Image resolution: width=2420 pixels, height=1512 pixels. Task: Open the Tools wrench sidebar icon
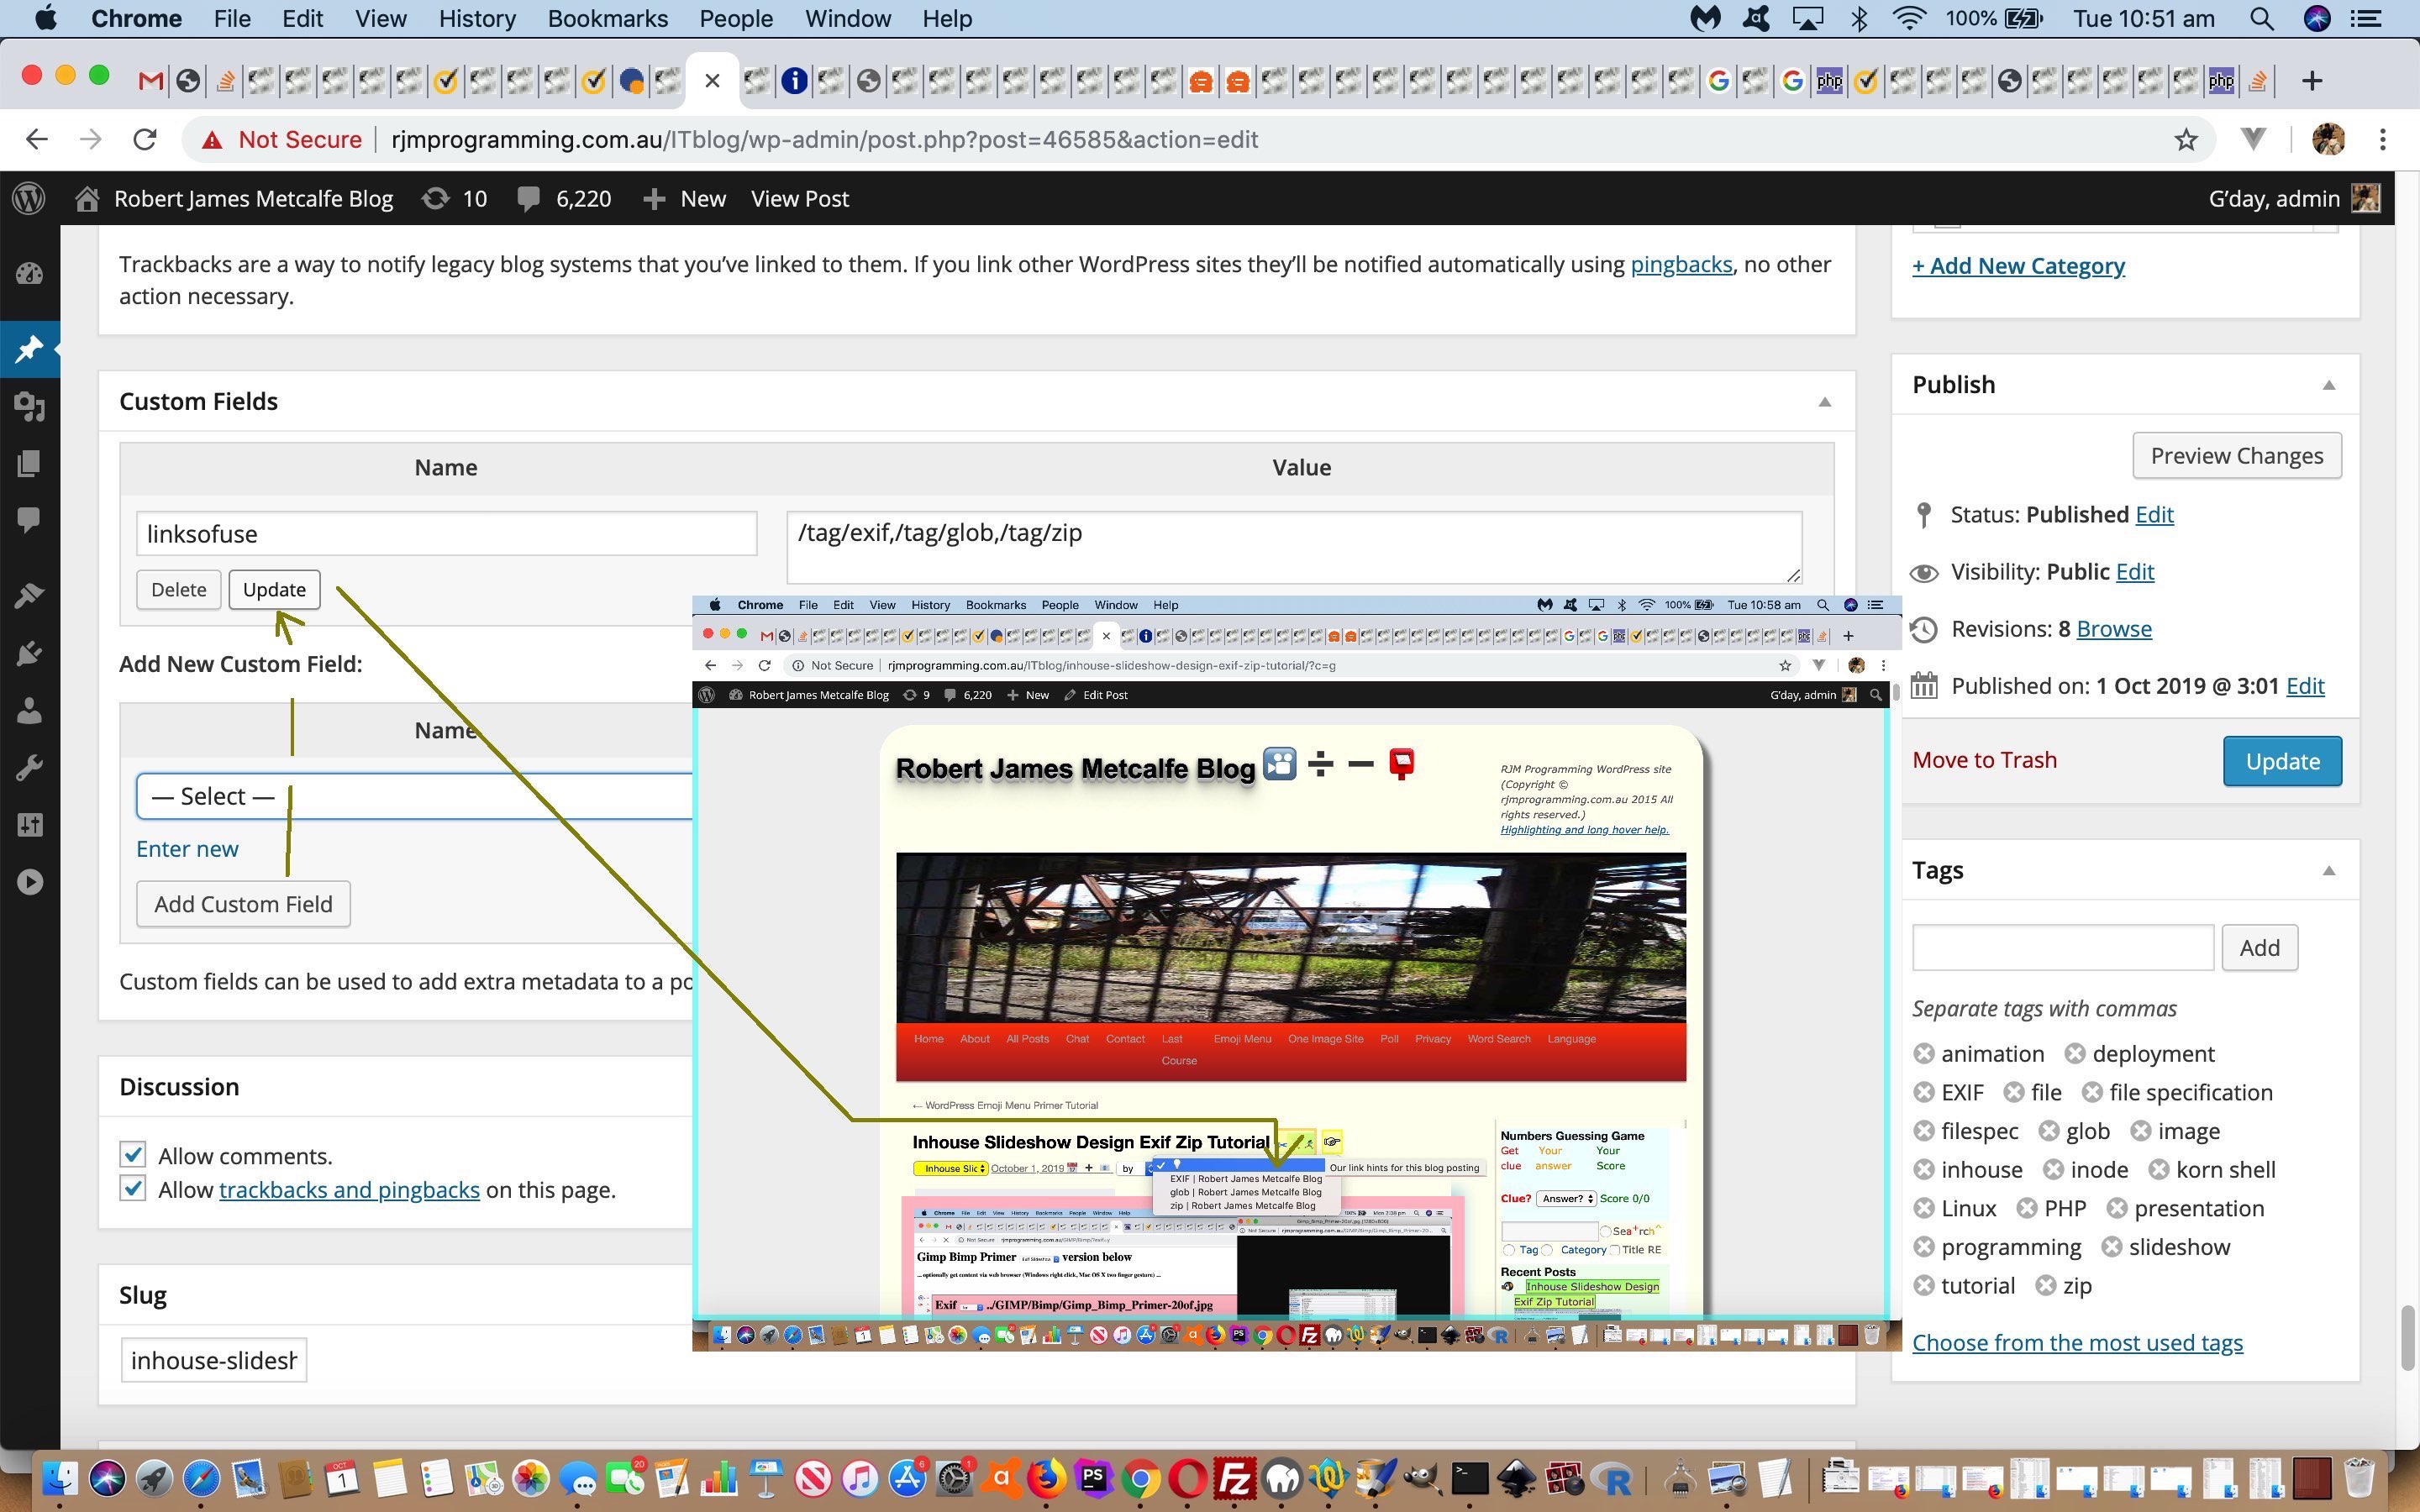pyautogui.click(x=29, y=767)
